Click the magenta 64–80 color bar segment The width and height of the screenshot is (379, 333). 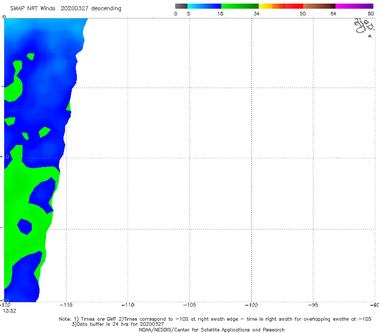click(354, 6)
